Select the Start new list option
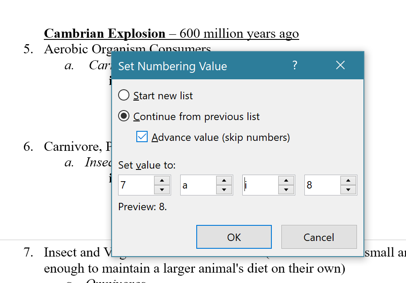The height and width of the screenshot is (283, 406). [124, 95]
